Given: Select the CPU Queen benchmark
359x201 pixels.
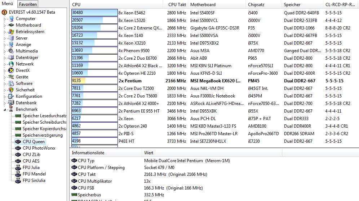Looking at the screenshot, I should point(34,142).
